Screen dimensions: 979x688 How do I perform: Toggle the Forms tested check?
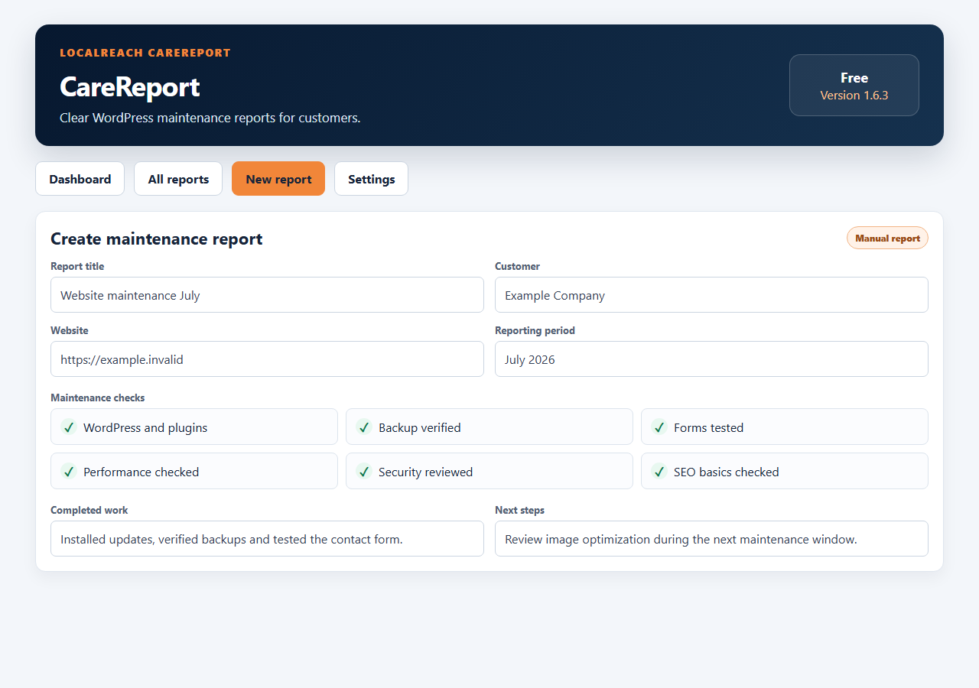click(785, 427)
